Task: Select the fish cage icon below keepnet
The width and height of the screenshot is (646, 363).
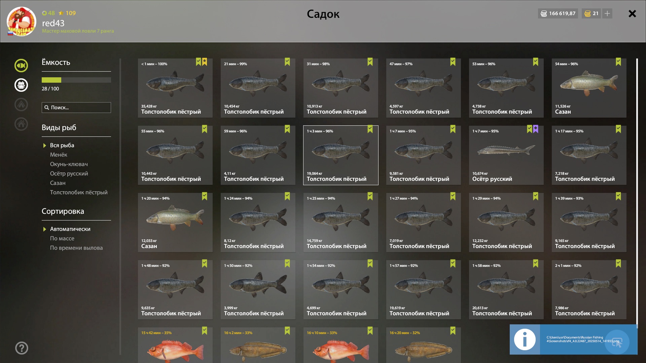Action: pyautogui.click(x=21, y=85)
